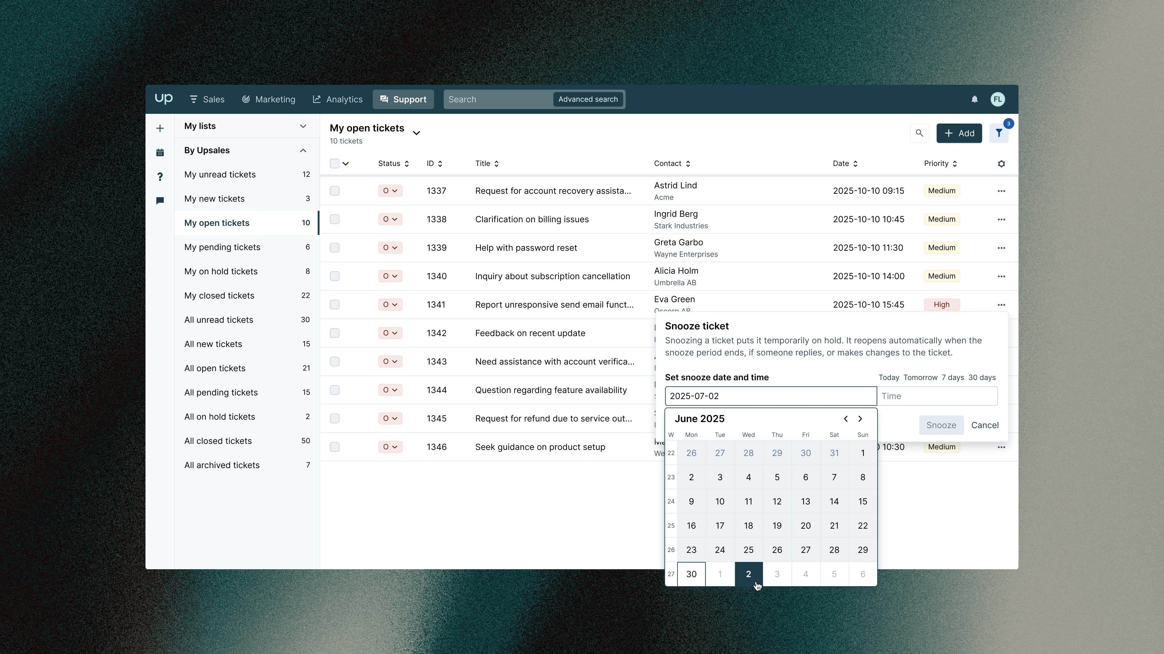This screenshot has height=654, width=1164.
Task: Select the checkbox for ticket 1342
Action: pyautogui.click(x=334, y=333)
